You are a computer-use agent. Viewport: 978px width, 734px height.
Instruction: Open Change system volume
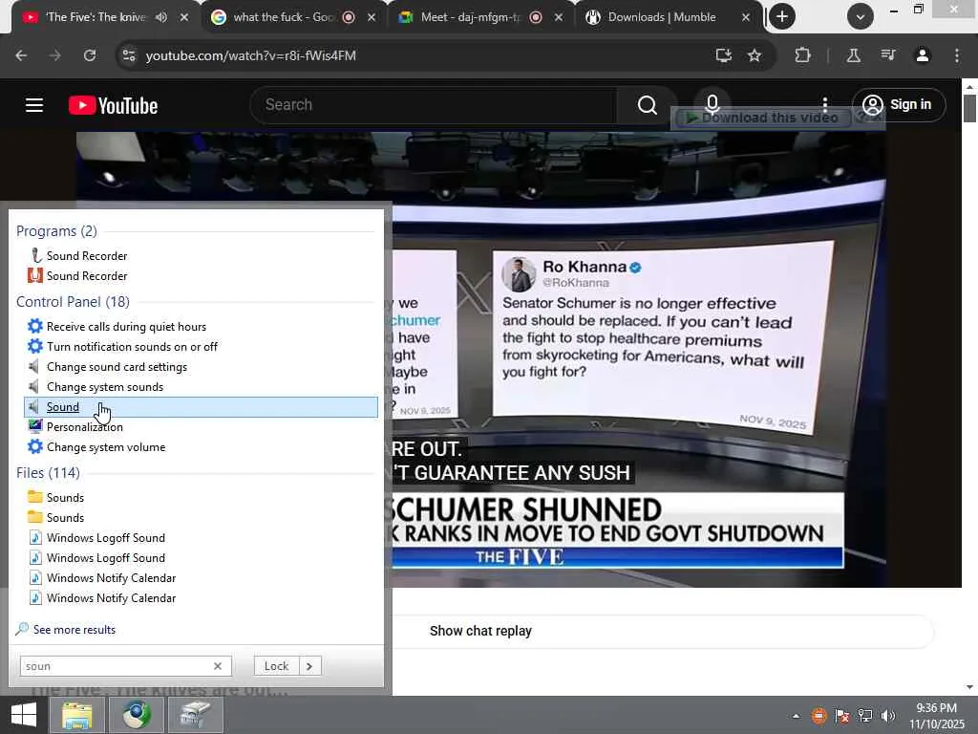coord(105,447)
